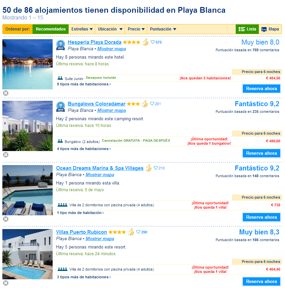Select the Lista view toggle

247,29
